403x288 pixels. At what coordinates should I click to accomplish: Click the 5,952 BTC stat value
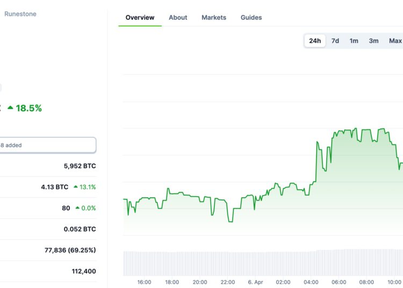coord(80,166)
